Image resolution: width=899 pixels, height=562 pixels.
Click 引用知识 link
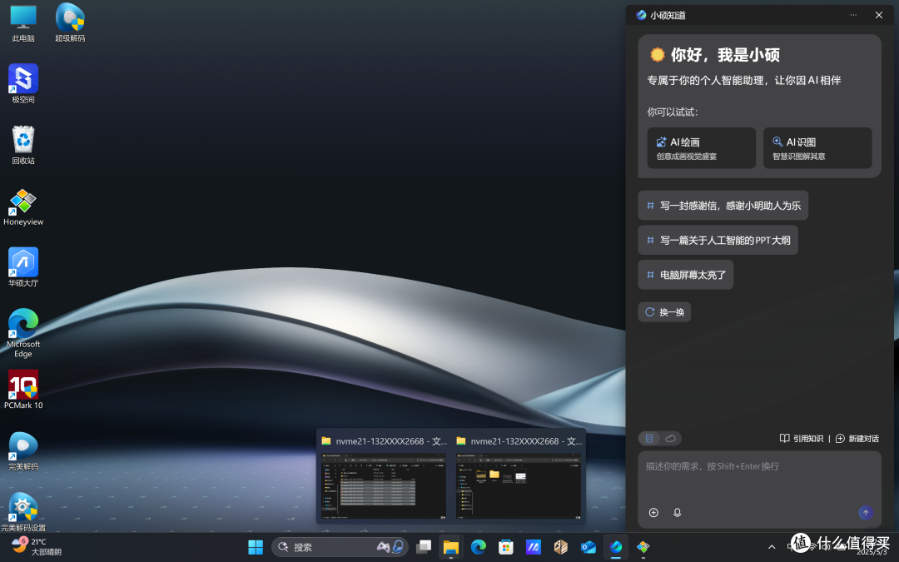(x=802, y=438)
